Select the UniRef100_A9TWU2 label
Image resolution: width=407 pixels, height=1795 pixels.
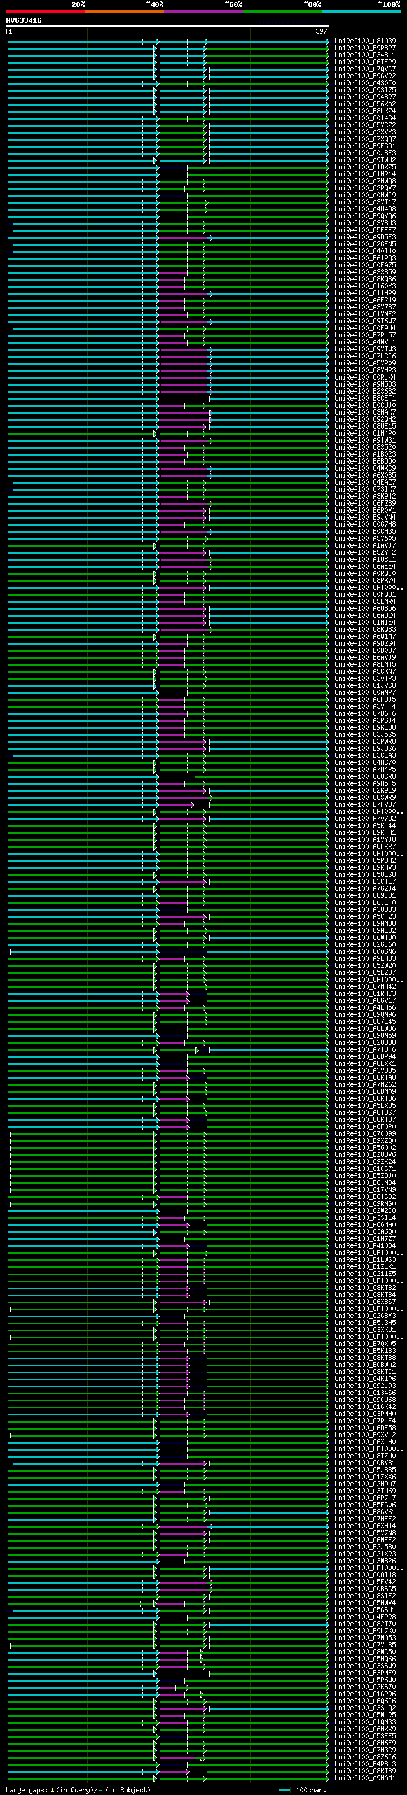tap(365, 160)
